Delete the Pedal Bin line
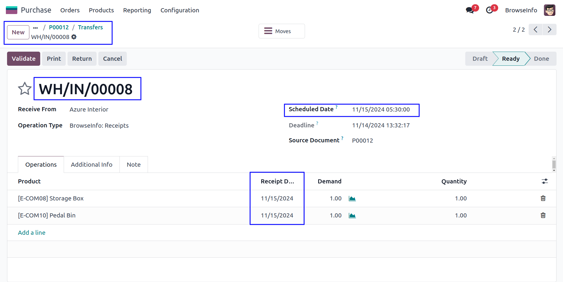The width and height of the screenshot is (563, 282). click(543, 215)
